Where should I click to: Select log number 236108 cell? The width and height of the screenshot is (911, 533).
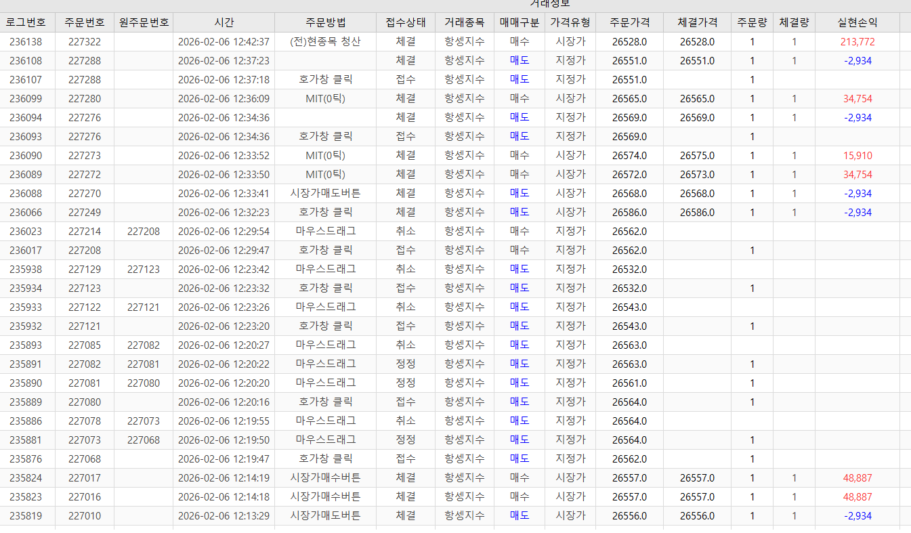coord(26,60)
